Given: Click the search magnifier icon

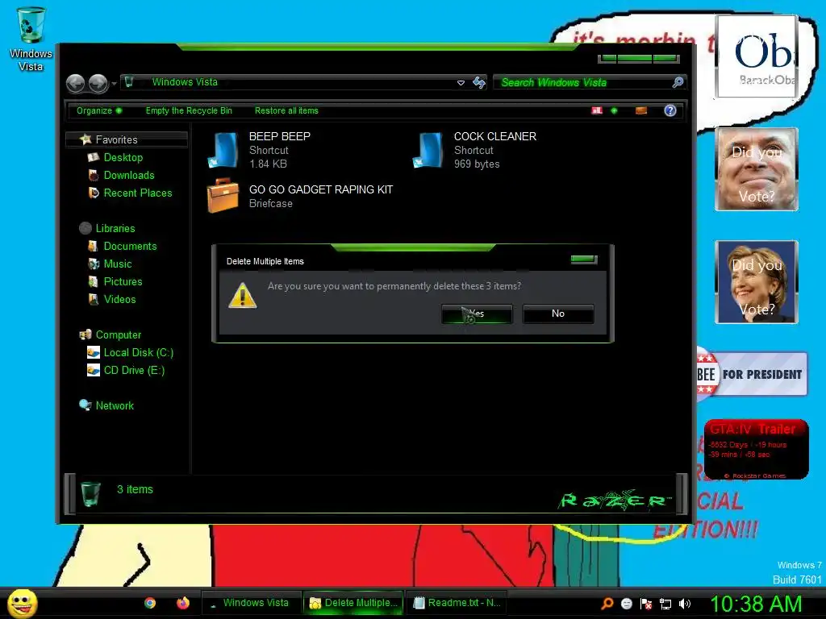Looking at the screenshot, I should click(678, 82).
